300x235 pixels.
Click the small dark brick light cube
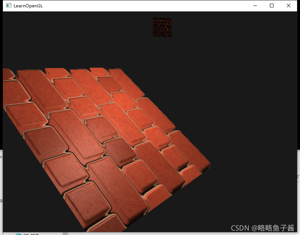point(162,27)
